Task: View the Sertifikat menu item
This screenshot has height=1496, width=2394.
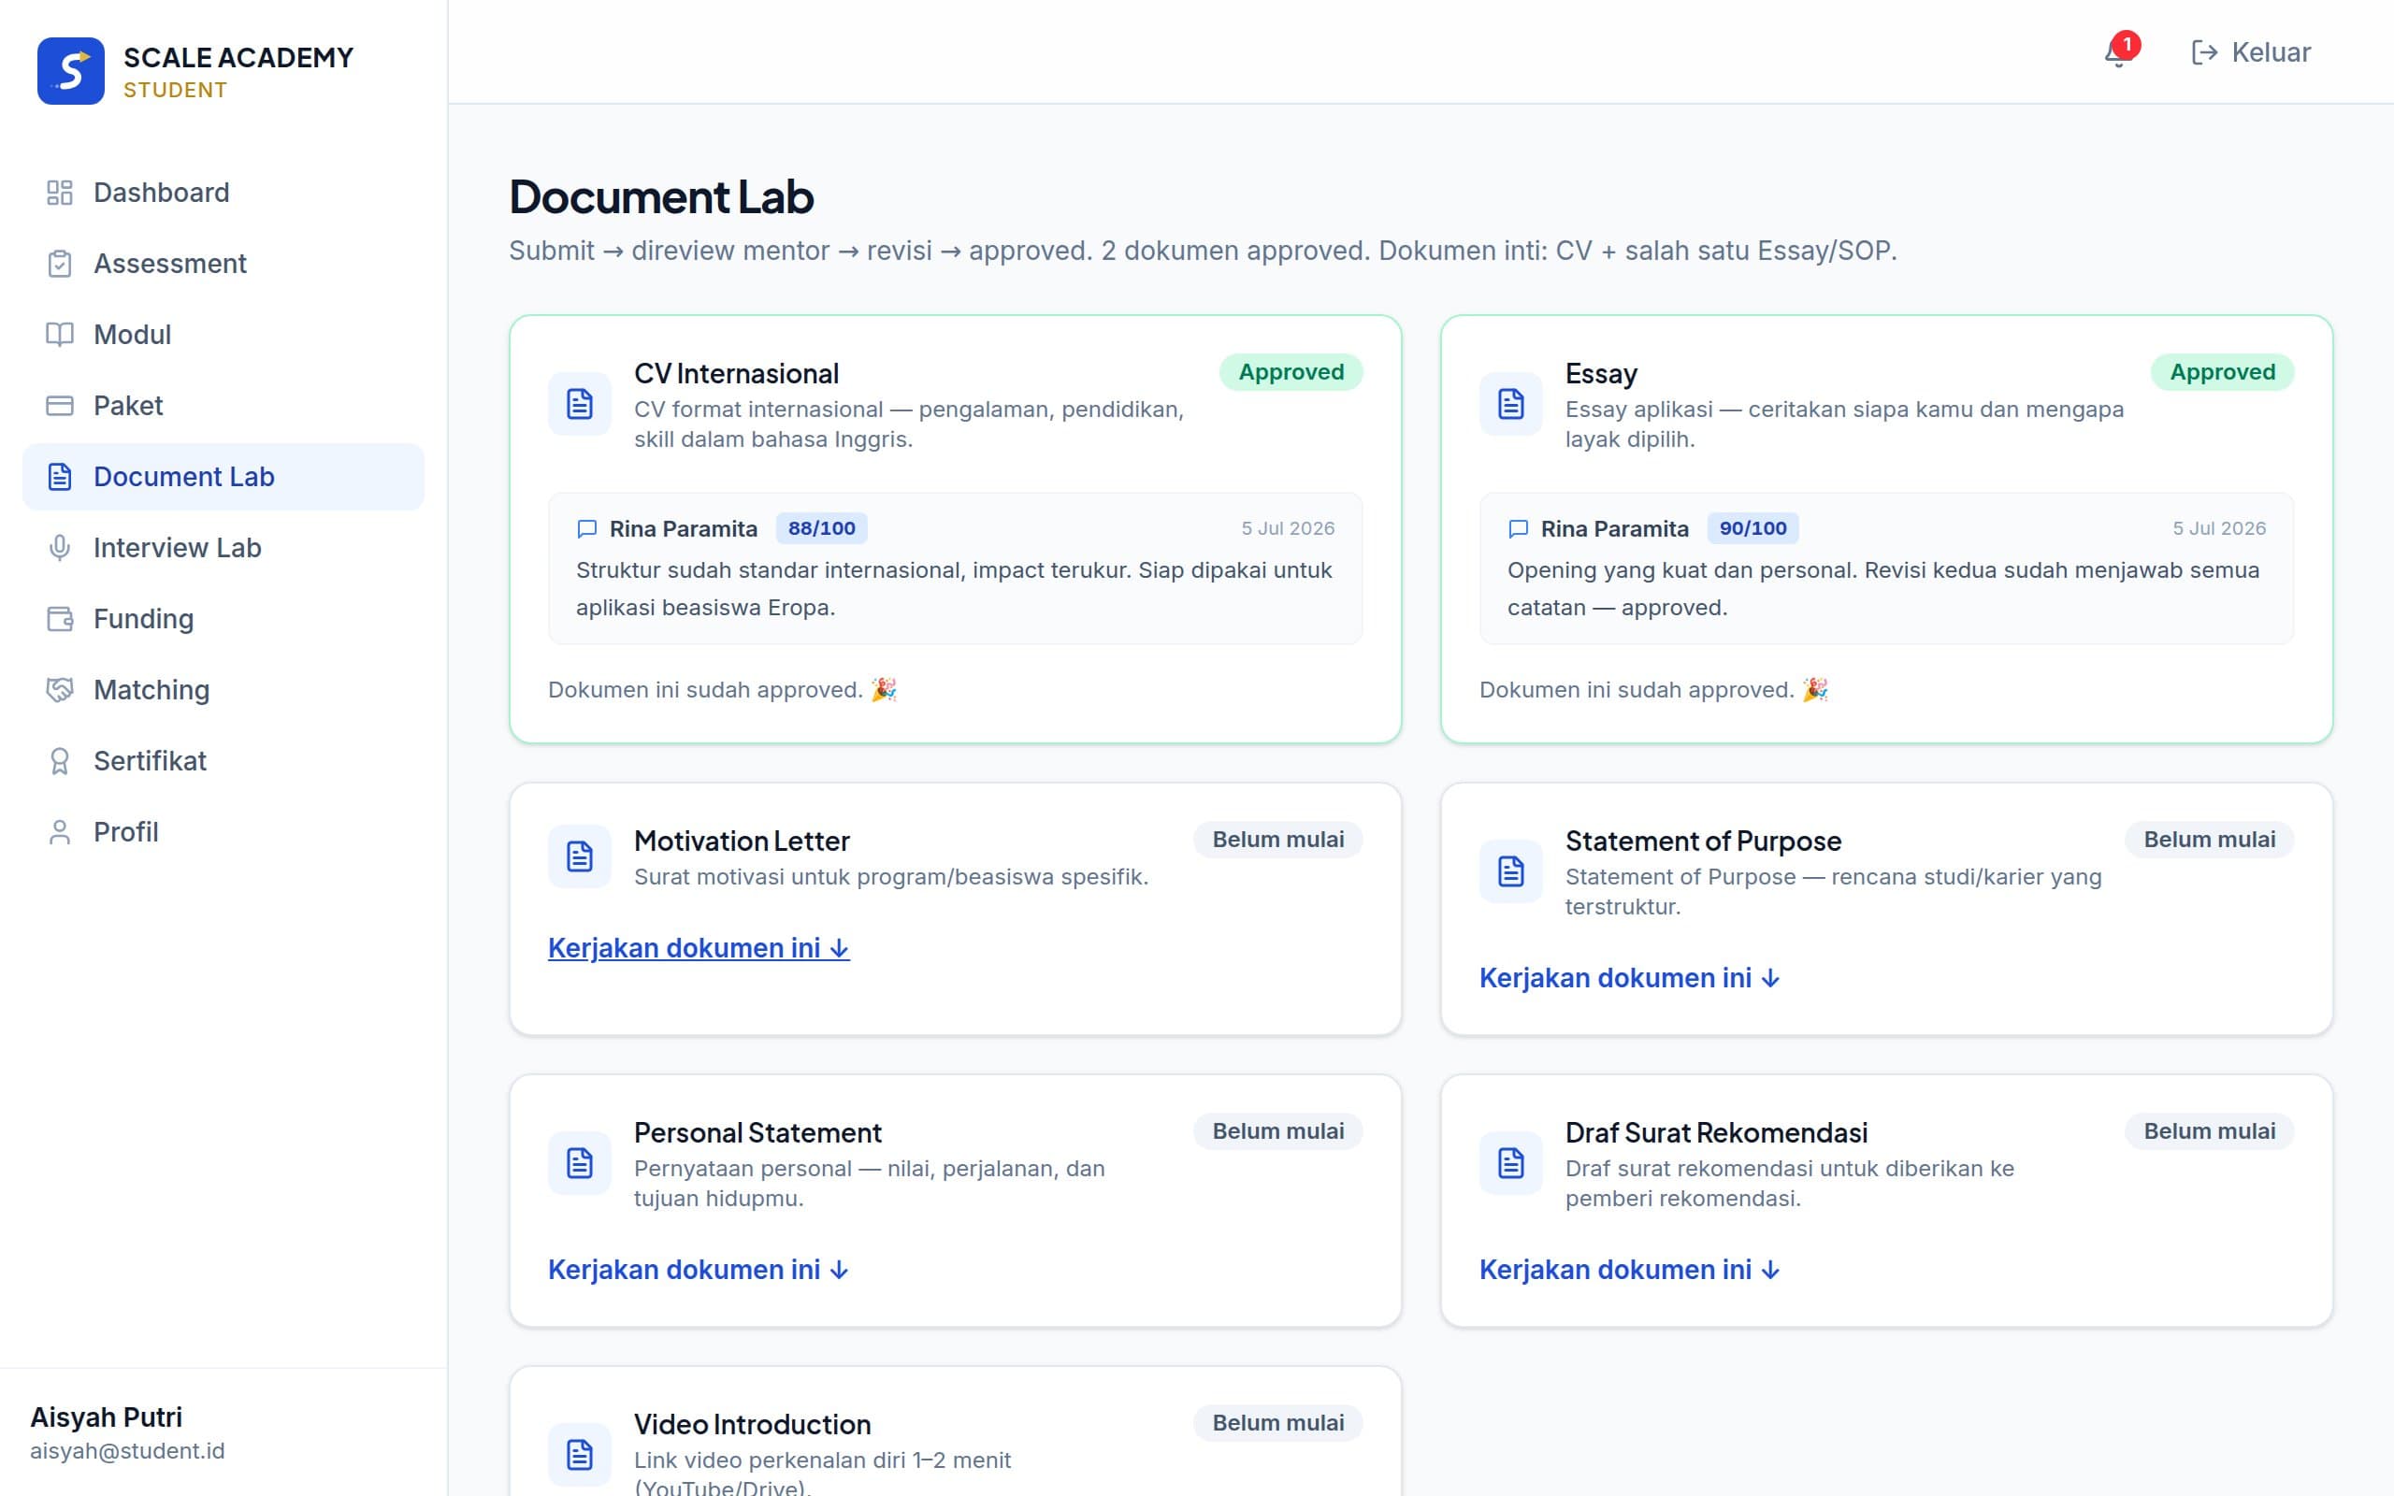Action: [224, 761]
